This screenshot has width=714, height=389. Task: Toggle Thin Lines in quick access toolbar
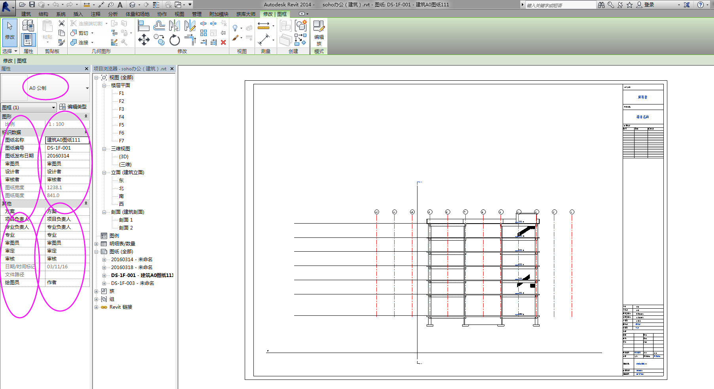(x=156, y=4)
